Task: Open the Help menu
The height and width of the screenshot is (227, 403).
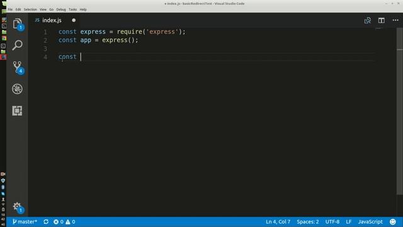Action: pos(83,9)
